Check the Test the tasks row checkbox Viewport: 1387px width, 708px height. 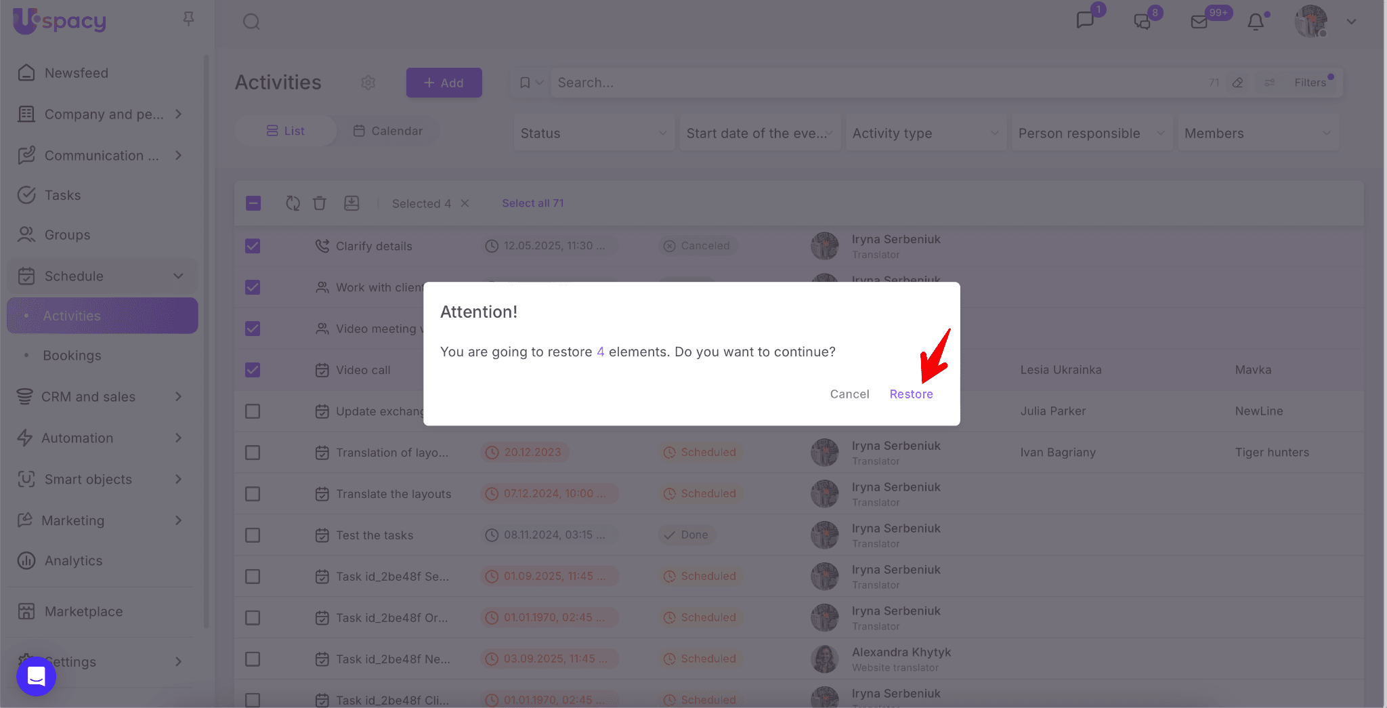253,535
